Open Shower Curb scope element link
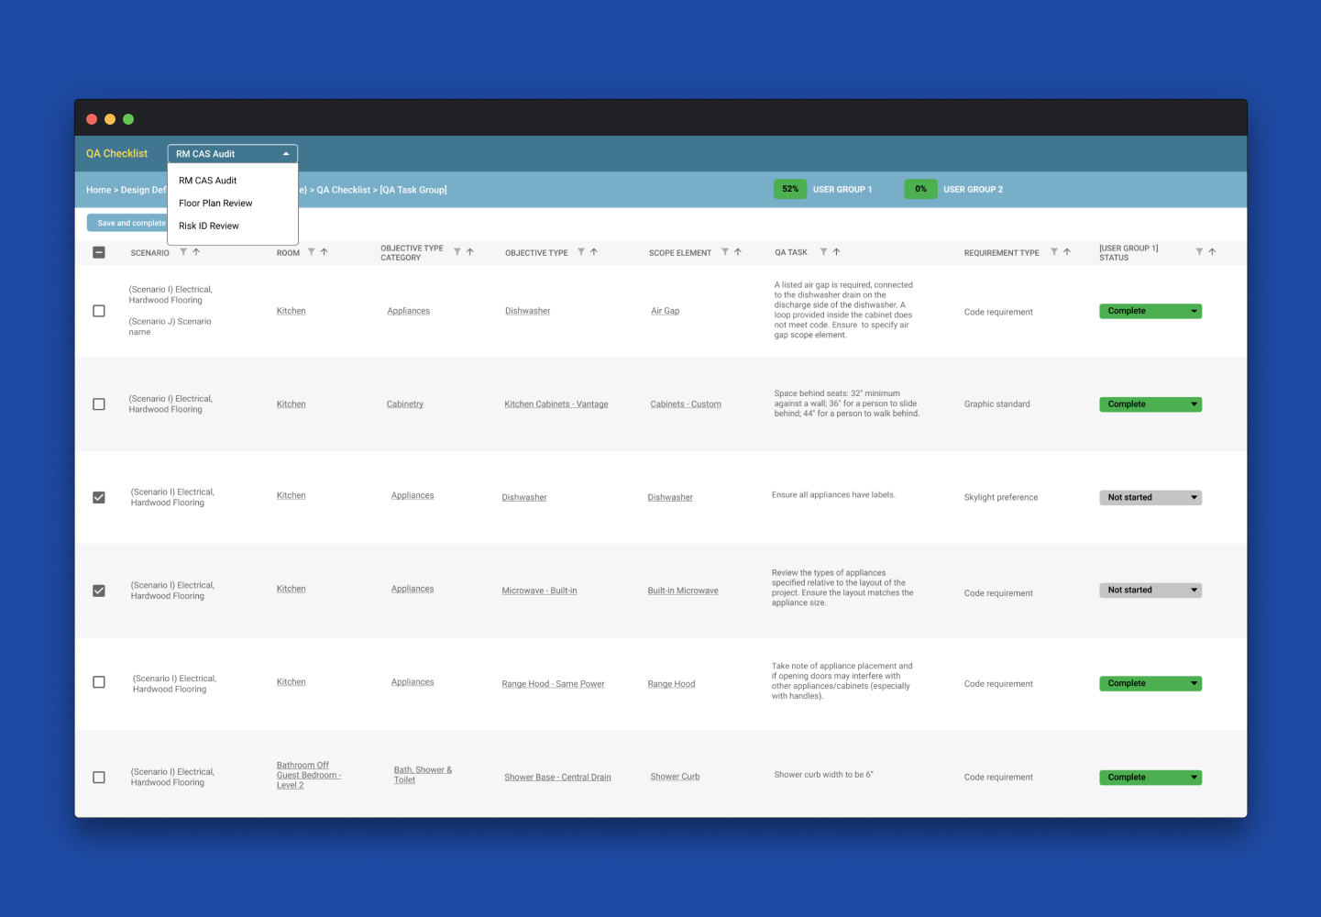Viewport: 1321px width, 917px height. click(x=675, y=777)
